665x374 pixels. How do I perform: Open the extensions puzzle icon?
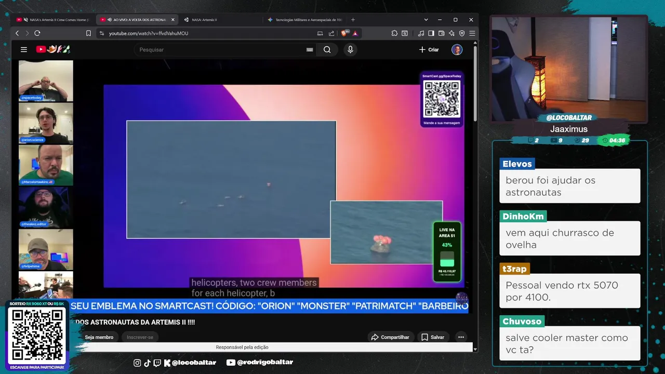(395, 33)
